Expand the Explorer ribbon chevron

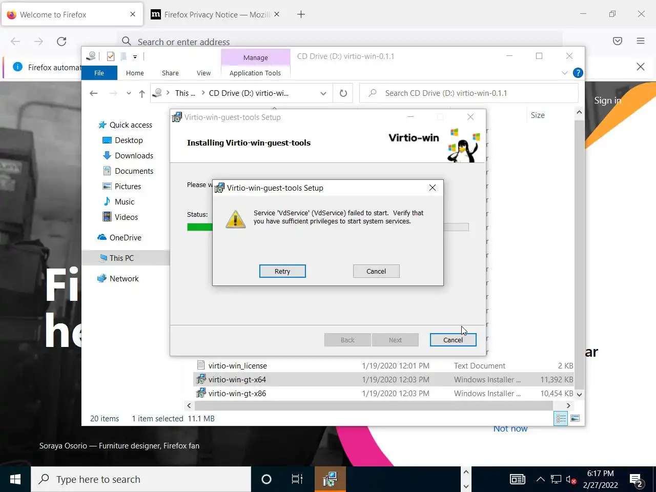(x=565, y=73)
